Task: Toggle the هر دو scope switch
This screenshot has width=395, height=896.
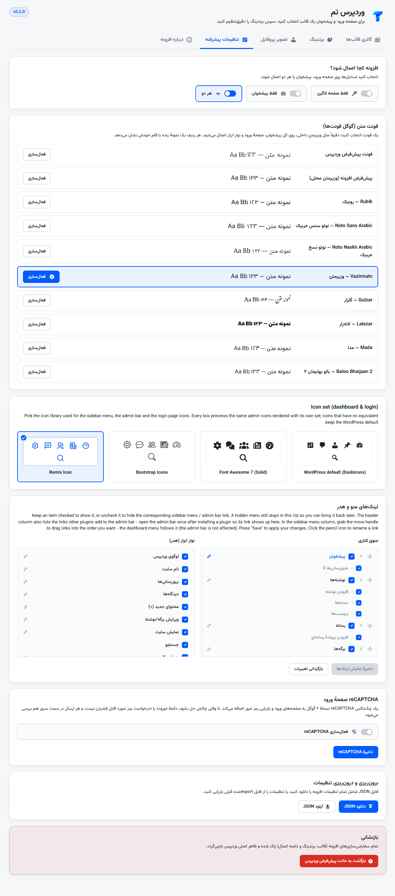Action: pos(230,93)
